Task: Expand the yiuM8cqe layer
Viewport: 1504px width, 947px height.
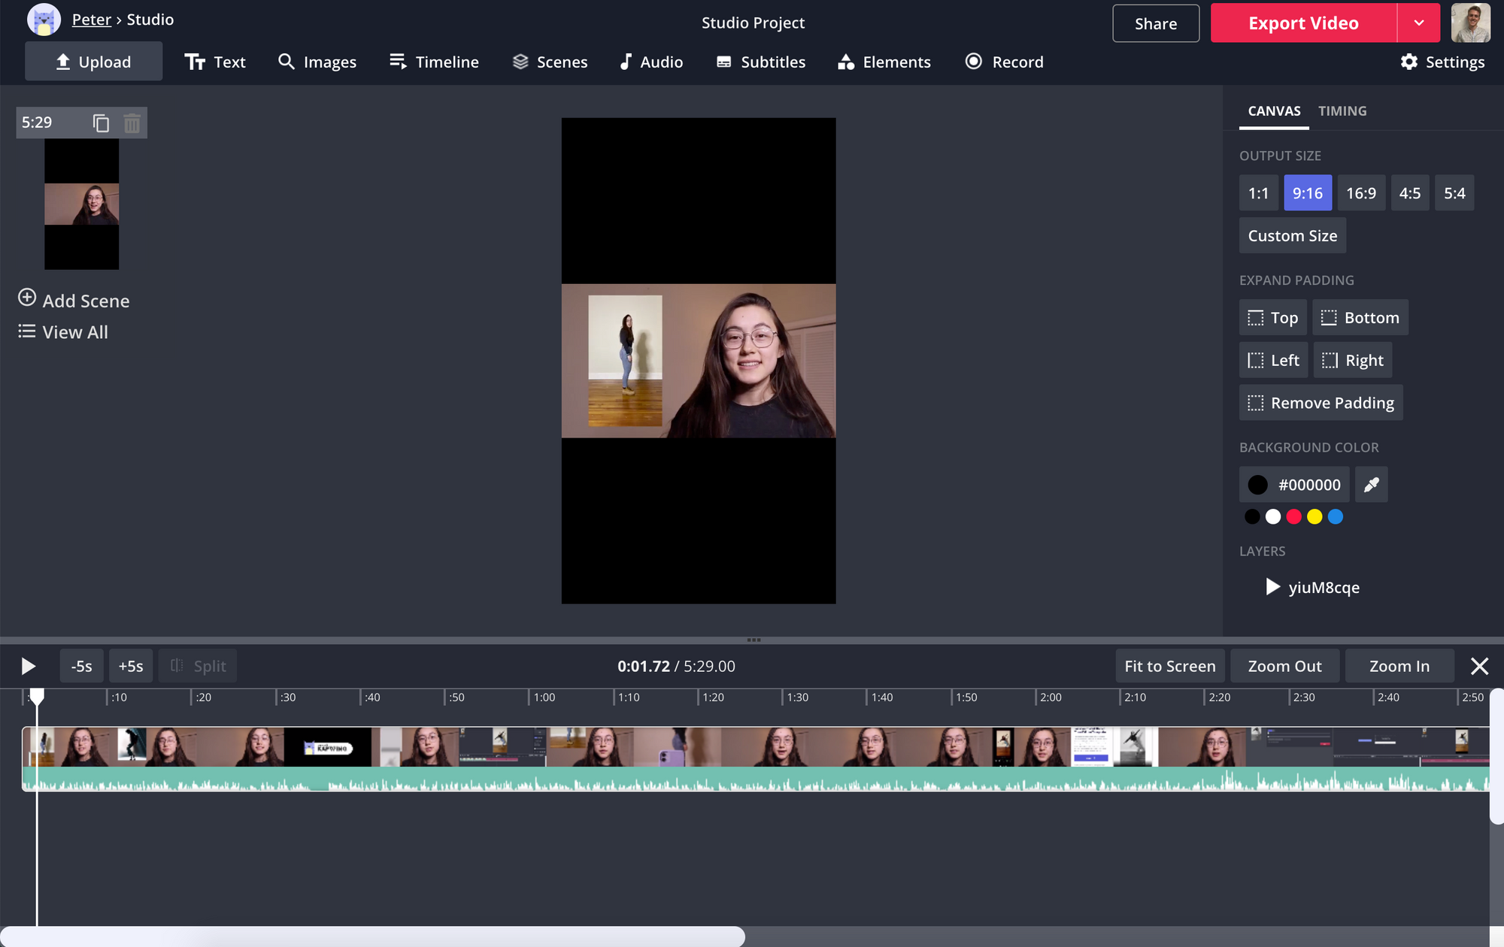Action: (1272, 587)
